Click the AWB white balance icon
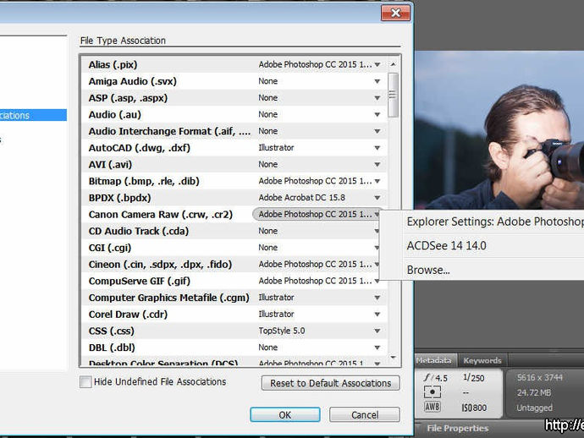 pos(432,407)
